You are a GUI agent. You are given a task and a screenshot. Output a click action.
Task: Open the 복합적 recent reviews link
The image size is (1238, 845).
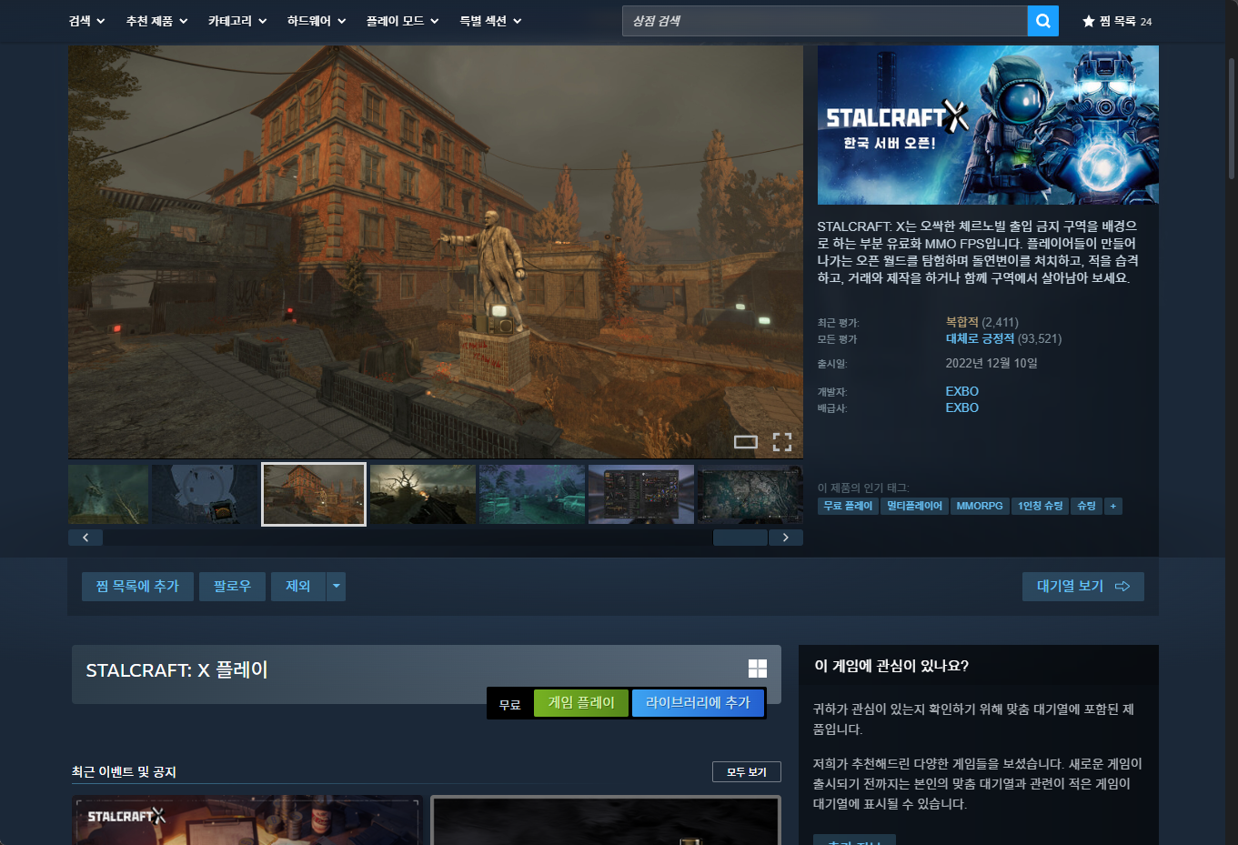pyautogui.click(x=962, y=322)
